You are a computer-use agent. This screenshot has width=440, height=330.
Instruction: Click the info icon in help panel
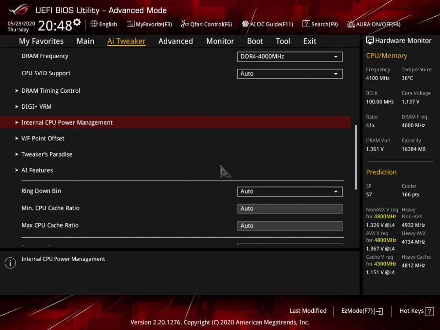(x=11, y=263)
